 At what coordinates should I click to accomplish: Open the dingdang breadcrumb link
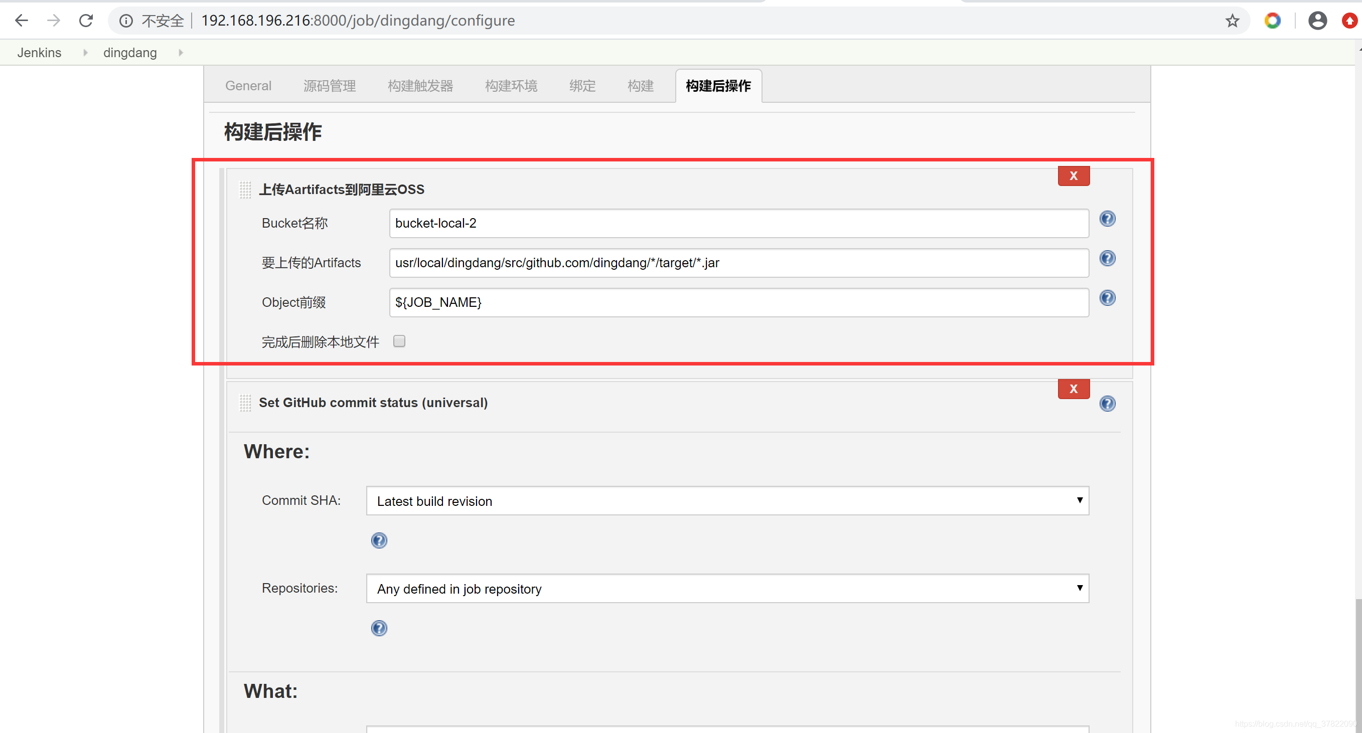(x=130, y=53)
